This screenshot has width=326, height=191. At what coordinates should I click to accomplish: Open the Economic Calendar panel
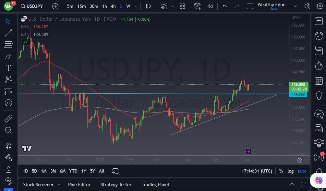pos(319,80)
